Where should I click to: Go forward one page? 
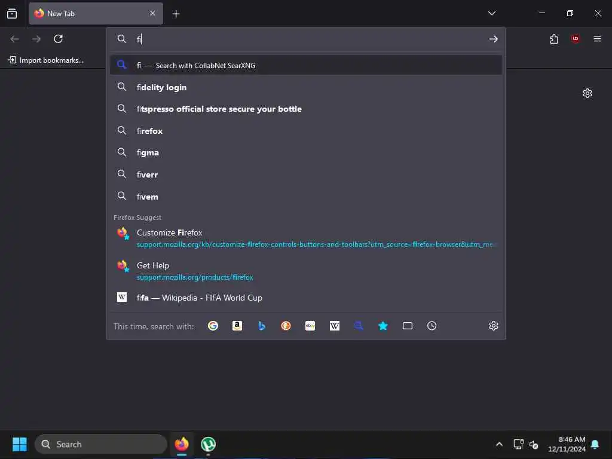pos(36,39)
